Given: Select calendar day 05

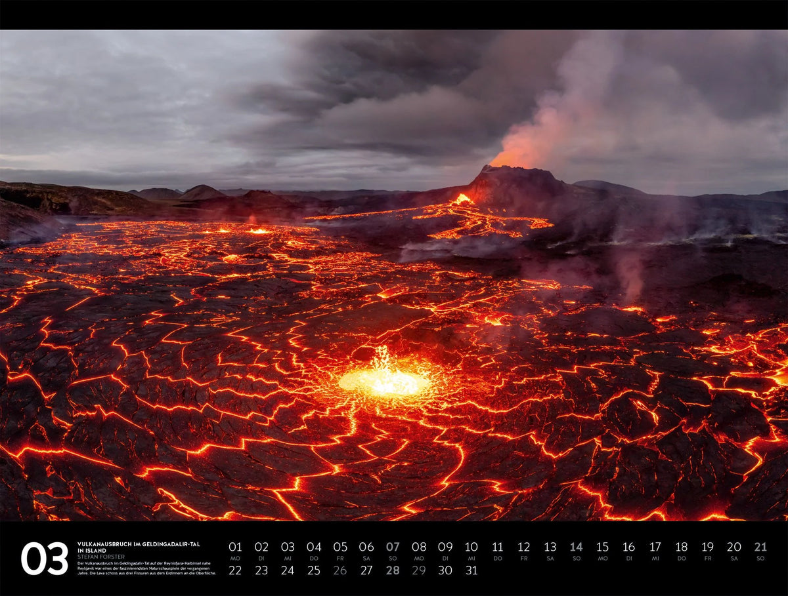Looking at the screenshot, I should [340, 547].
